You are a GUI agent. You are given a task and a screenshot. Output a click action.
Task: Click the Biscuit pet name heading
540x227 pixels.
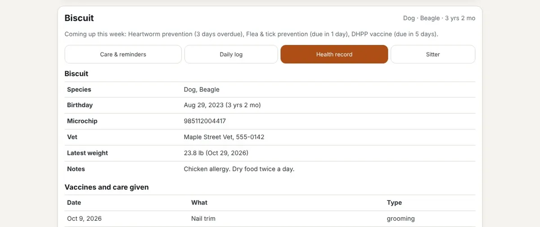pos(79,18)
